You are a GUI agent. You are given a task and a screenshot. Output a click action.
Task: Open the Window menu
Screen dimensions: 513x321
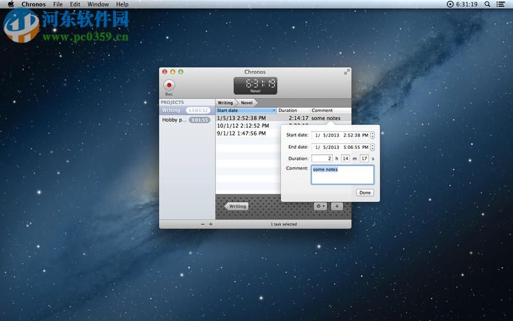tap(98, 4)
